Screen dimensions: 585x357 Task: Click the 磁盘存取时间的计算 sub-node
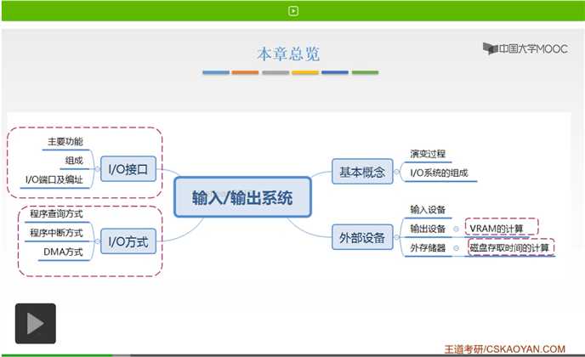tap(511, 247)
